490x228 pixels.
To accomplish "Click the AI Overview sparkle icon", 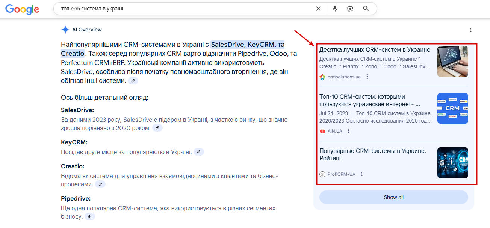I will pos(65,30).
